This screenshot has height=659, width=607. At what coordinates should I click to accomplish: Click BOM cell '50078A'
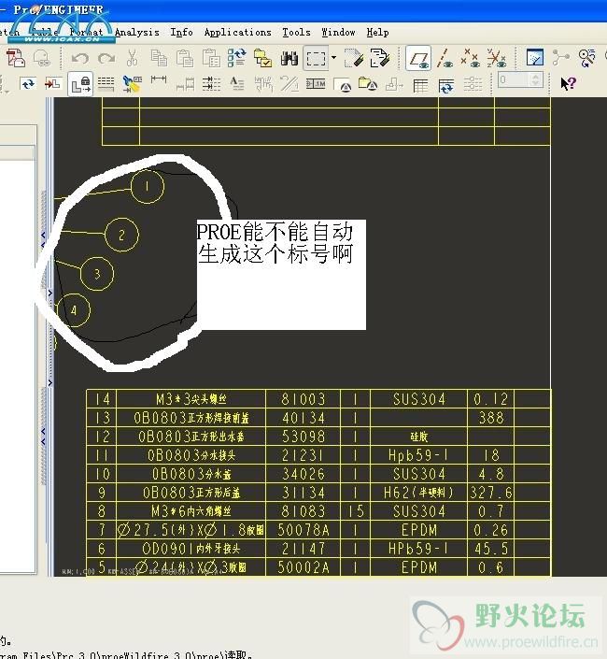[303, 530]
